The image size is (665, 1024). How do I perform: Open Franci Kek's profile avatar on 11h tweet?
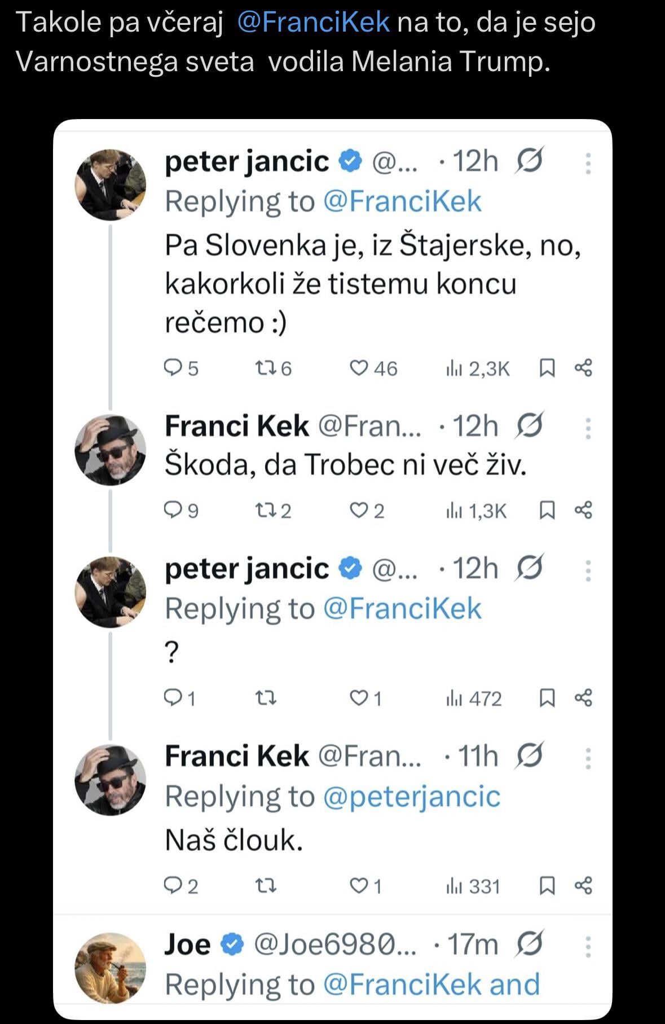click(111, 780)
